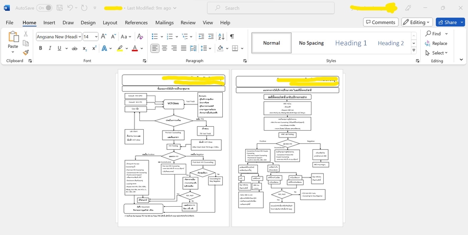This screenshot has width=468, height=235.
Task: Apply the Normal style
Action: (x=272, y=43)
